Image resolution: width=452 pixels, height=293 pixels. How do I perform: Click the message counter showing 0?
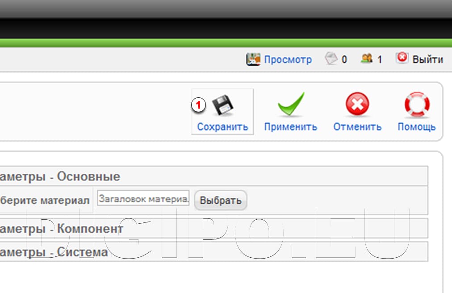(344, 58)
